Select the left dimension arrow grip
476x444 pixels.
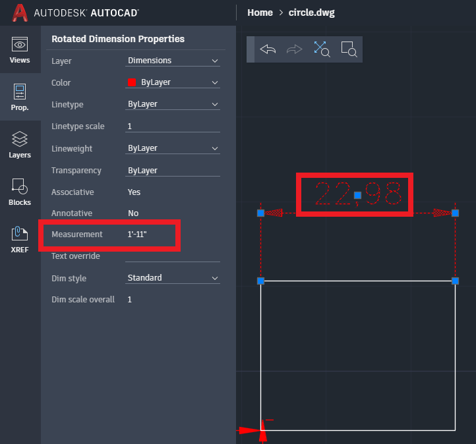261,213
